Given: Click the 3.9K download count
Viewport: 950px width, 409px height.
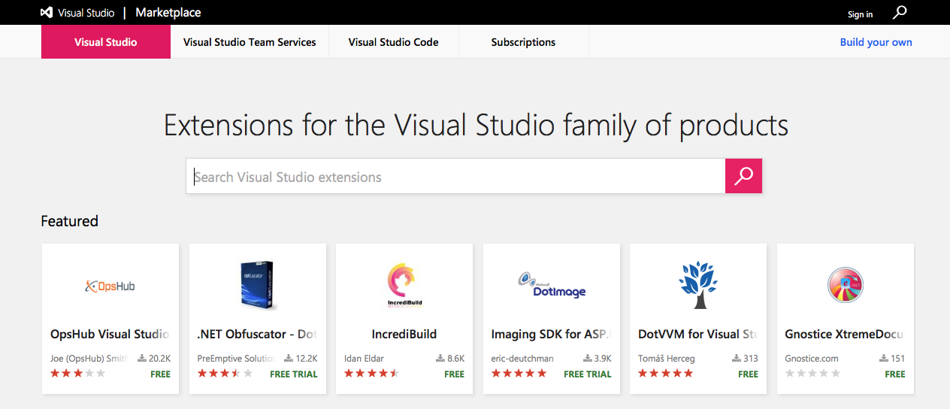Looking at the screenshot, I should tap(603, 359).
